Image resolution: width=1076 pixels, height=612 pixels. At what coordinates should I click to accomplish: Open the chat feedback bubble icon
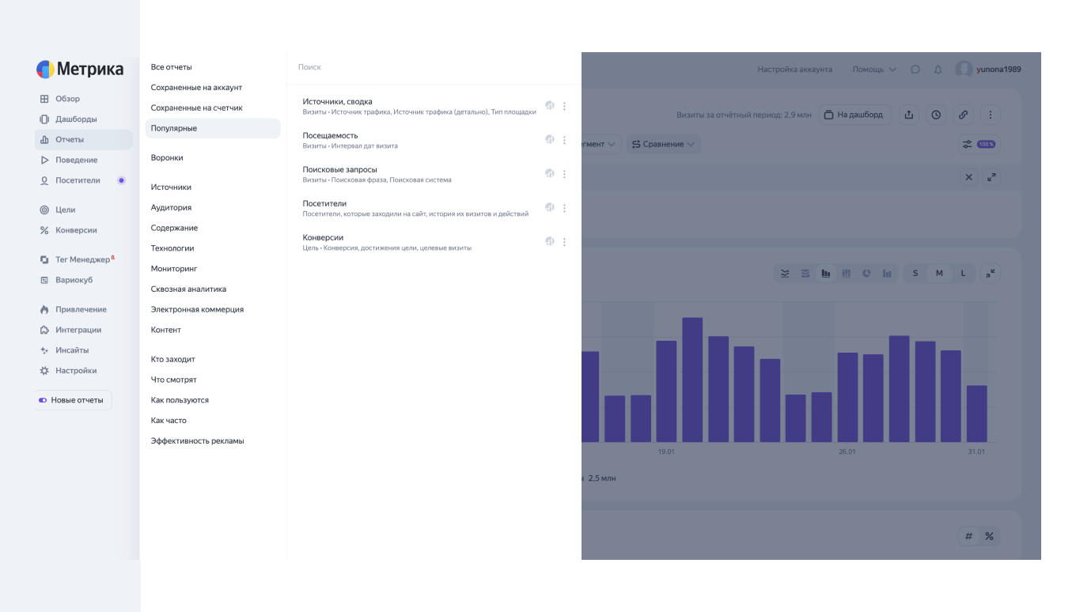915,70
